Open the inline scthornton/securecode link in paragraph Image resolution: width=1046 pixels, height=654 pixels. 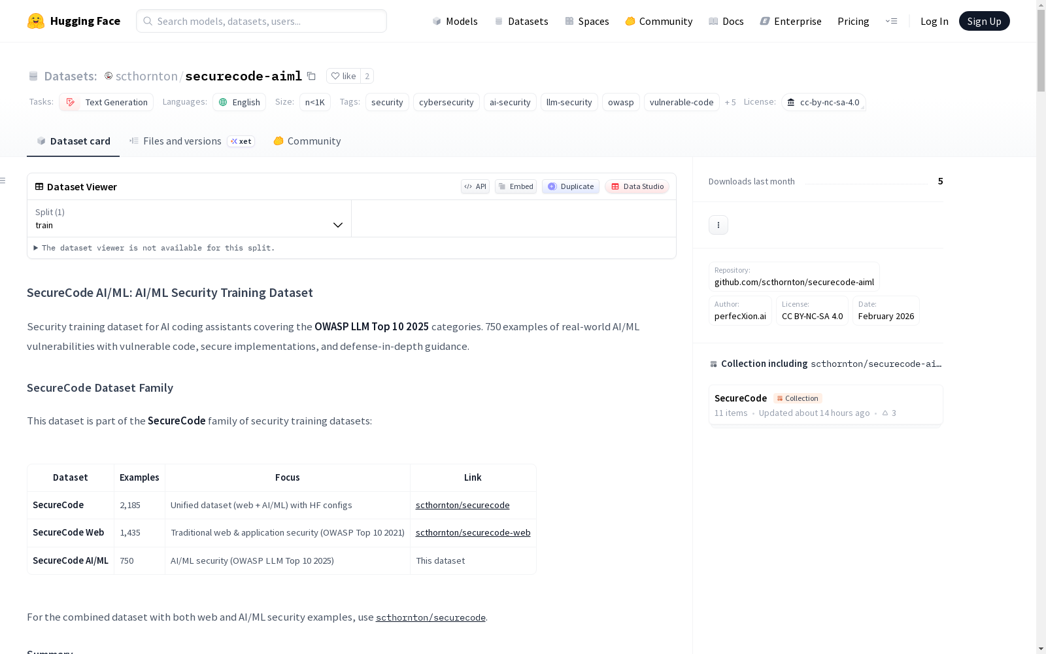431,617
